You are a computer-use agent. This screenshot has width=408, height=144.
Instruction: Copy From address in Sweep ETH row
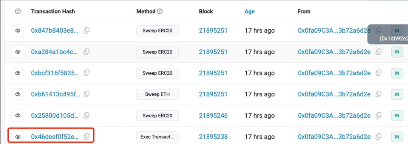tap(379, 94)
